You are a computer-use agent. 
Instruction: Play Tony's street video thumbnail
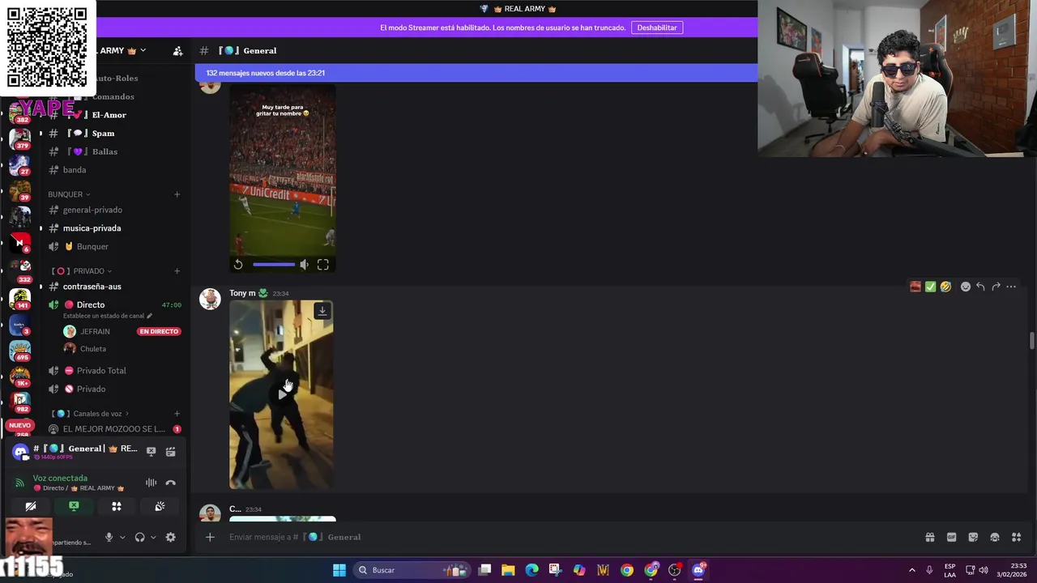(281, 394)
